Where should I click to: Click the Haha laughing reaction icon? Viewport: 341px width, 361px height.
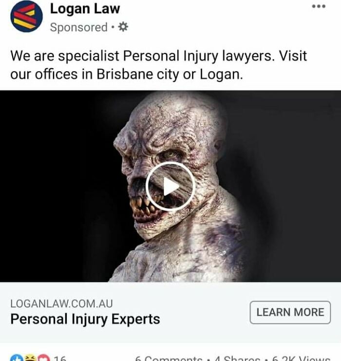tap(30, 358)
